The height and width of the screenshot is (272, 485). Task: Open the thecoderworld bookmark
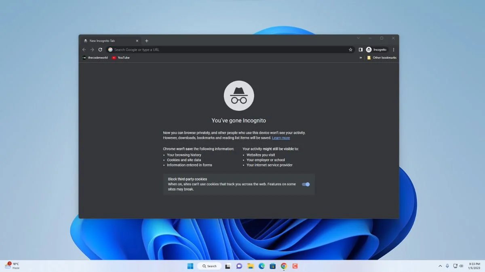pyautogui.click(x=95, y=58)
